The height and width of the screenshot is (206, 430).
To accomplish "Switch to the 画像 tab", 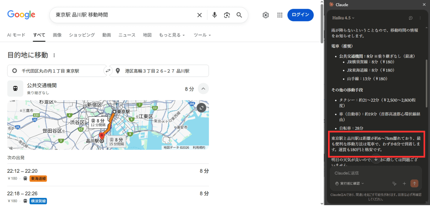I will pyautogui.click(x=57, y=35).
